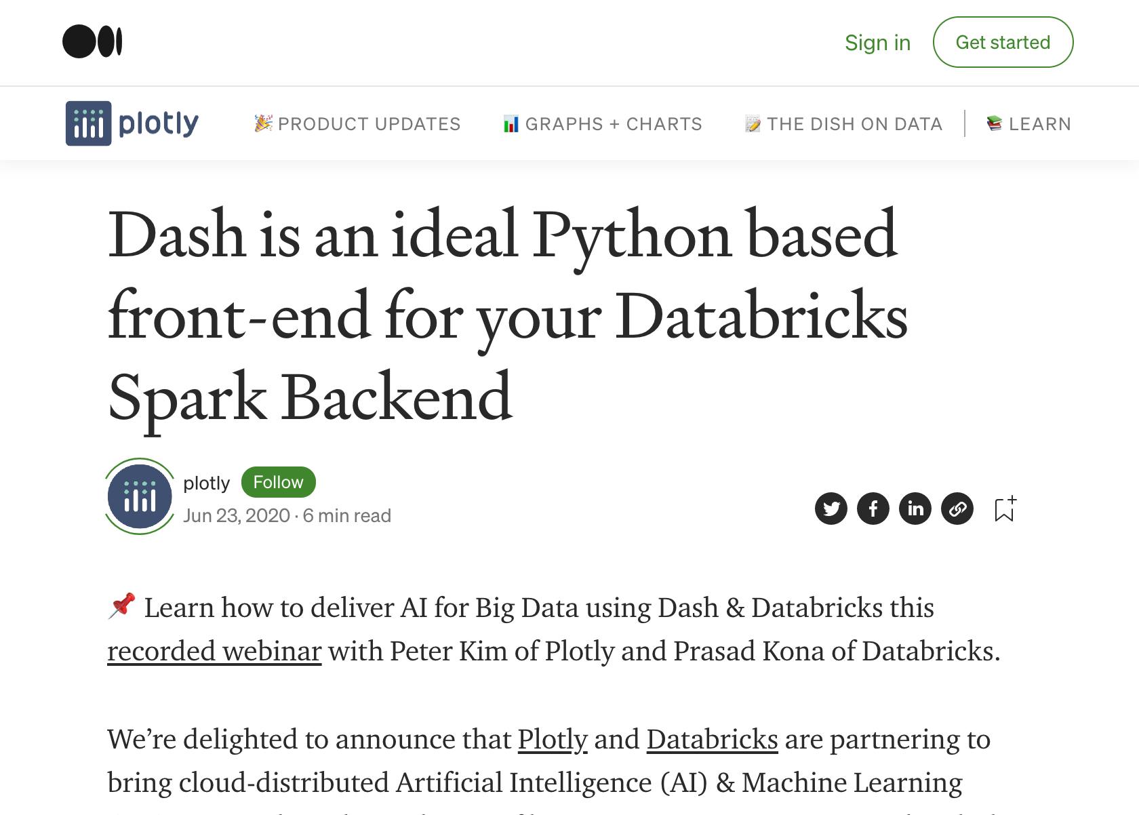This screenshot has width=1139, height=815.
Task: Open the Plotly hyperlink in paragraph
Action: click(553, 739)
